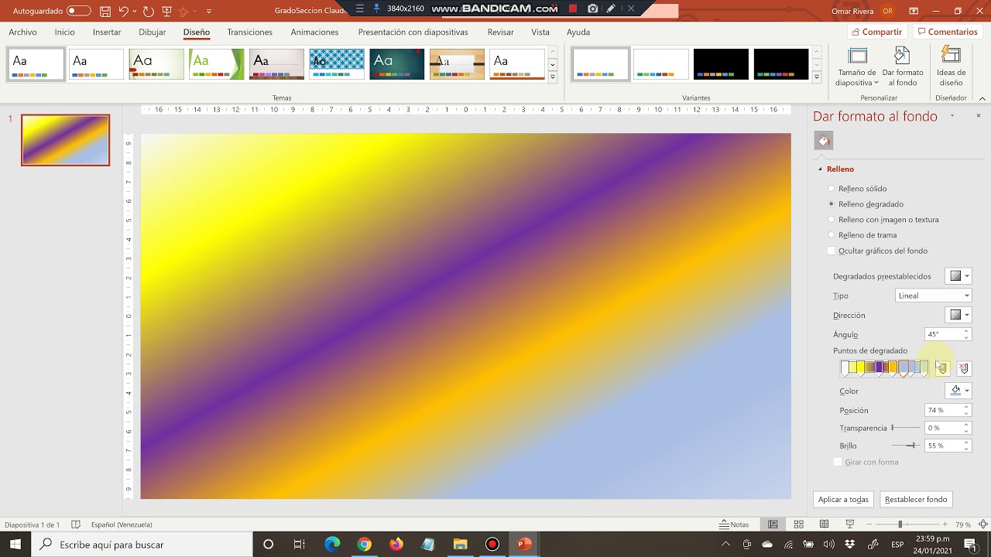Switch to Slide Sorter view

pyautogui.click(x=798, y=525)
